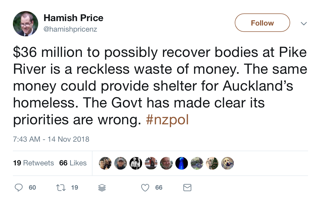This screenshot has width=322, height=197.
Task: Expand the caret next to Follow button
Action: tap(304, 23)
